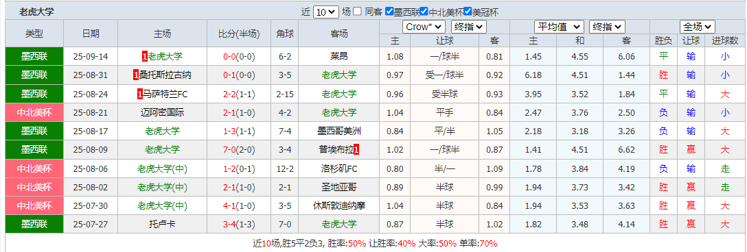Image resolution: width=747 pixels, height=252 pixels.
Task: Click the red card badge beside 马萨特兰FC
Action: [139, 94]
